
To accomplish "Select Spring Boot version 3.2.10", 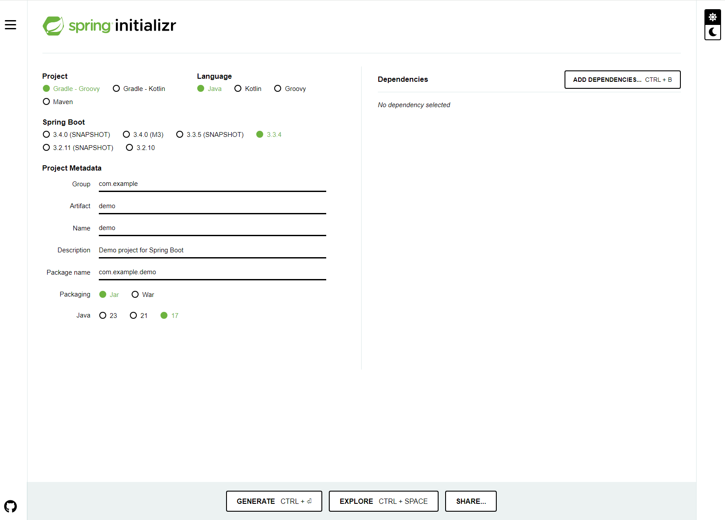I will (x=140, y=148).
